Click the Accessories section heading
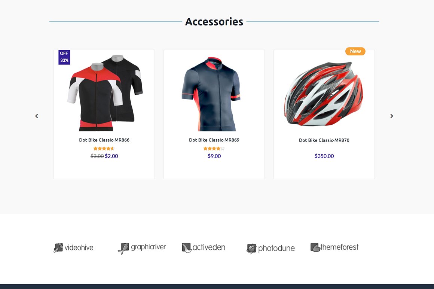 [x=214, y=22]
